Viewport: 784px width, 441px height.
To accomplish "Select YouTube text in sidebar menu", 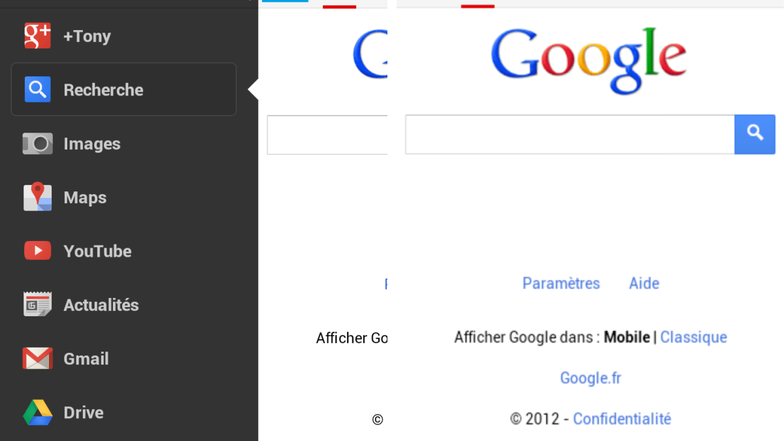I will [x=97, y=252].
